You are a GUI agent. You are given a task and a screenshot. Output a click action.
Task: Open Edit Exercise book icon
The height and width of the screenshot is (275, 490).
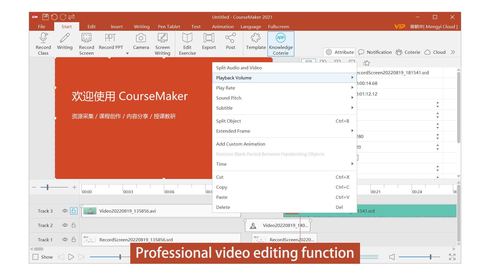(187, 38)
